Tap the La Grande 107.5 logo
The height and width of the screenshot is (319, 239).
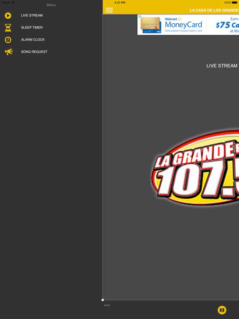pyautogui.click(x=195, y=167)
